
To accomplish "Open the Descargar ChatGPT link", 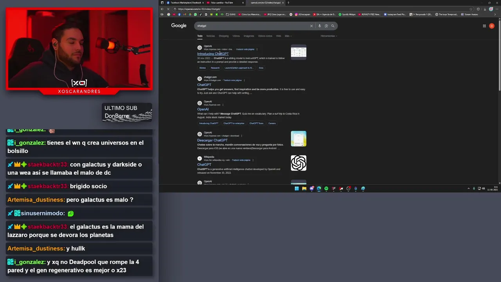I will pos(212,140).
